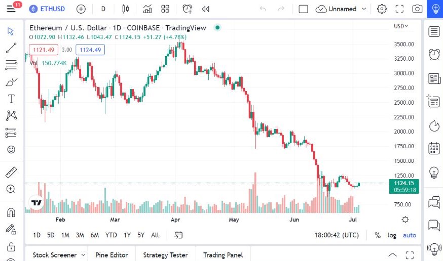Click the ETHUSD symbol search button
443x261 pixels.
click(x=47, y=9)
